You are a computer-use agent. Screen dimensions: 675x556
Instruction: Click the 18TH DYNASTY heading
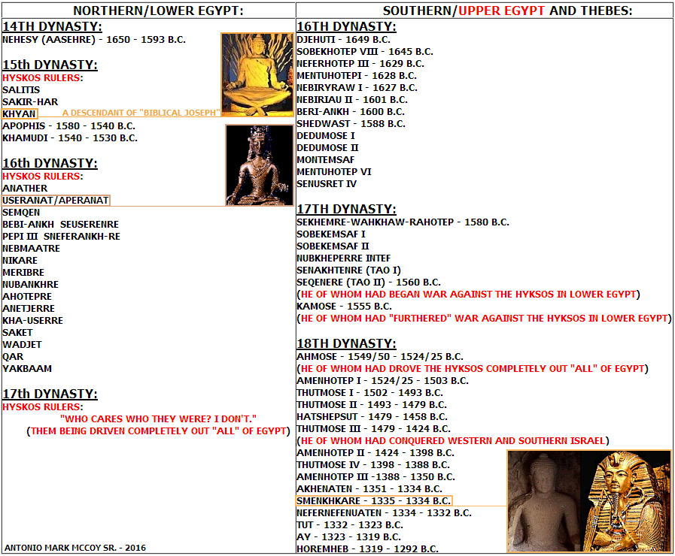tap(346, 343)
